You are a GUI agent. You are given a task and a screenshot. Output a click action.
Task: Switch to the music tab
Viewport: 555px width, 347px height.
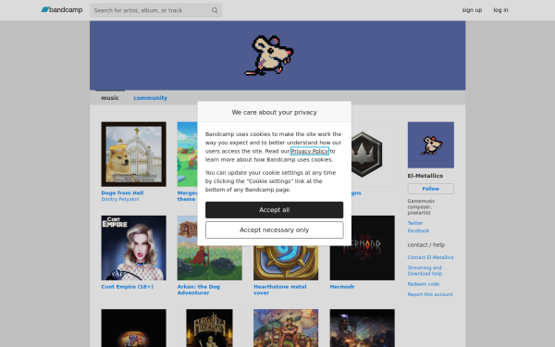pos(110,98)
